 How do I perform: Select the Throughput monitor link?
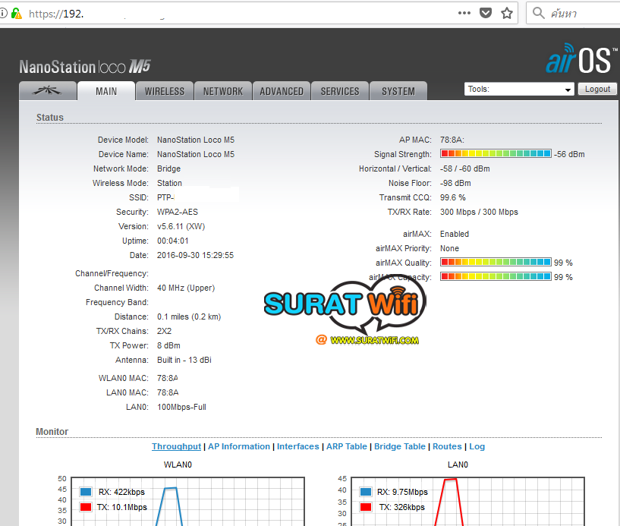click(x=176, y=446)
